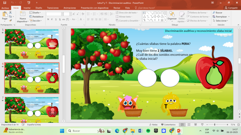
Task: Toggle strikethrough abc formatting
Action: pos(64,19)
